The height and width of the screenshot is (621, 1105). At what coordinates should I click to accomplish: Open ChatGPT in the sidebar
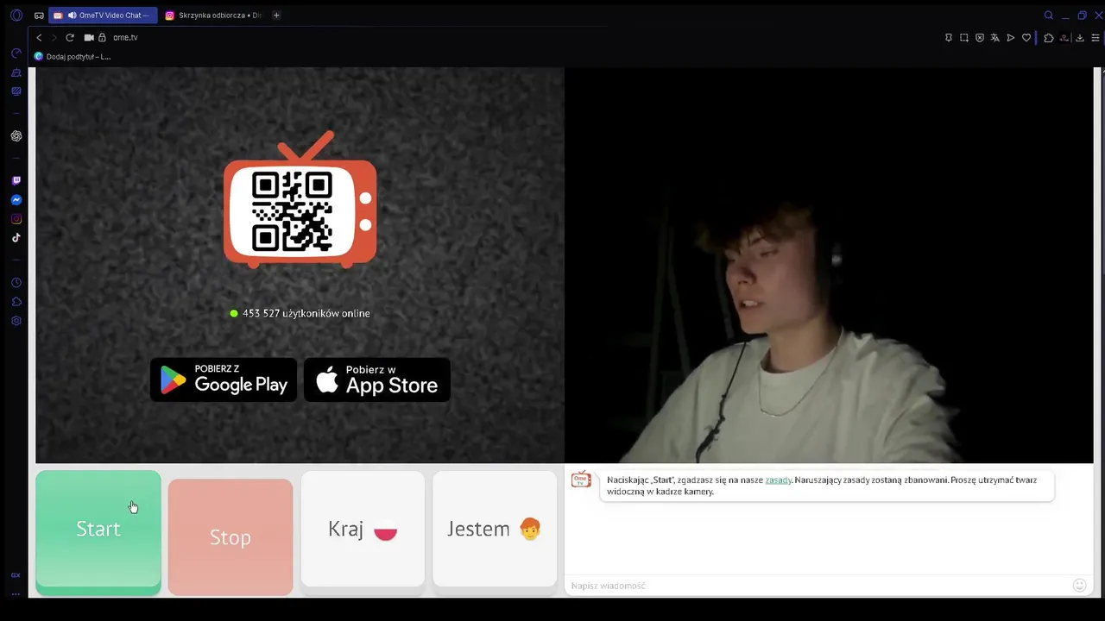16,136
